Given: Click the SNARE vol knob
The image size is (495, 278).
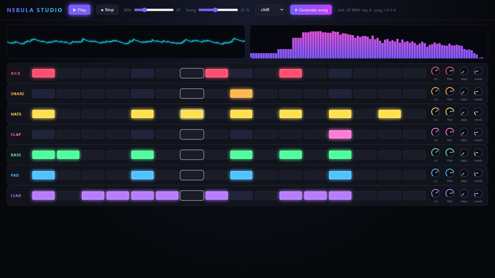Looking at the screenshot, I should click(x=435, y=91).
